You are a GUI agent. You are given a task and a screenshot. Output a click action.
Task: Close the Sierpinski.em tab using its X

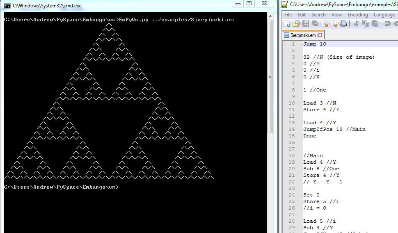tap(320, 35)
